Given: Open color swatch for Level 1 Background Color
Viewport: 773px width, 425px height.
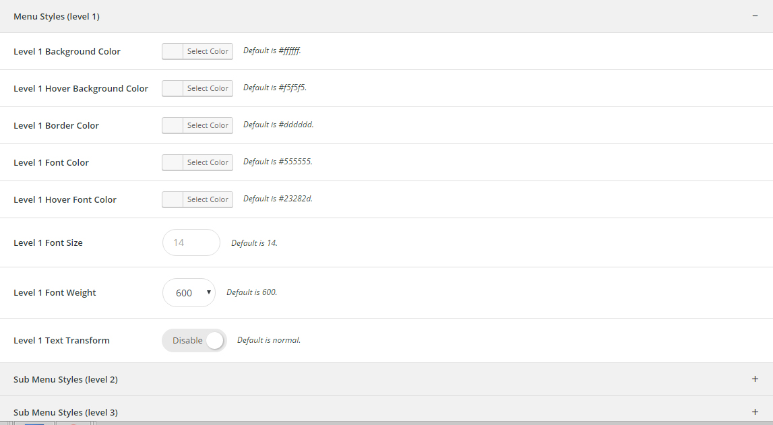Looking at the screenshot, I should [x=173, y=51].
